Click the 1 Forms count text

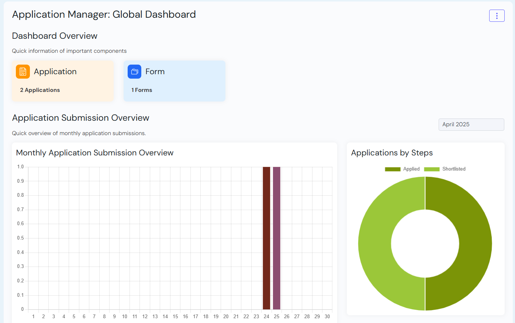click(x=142, y=90)
